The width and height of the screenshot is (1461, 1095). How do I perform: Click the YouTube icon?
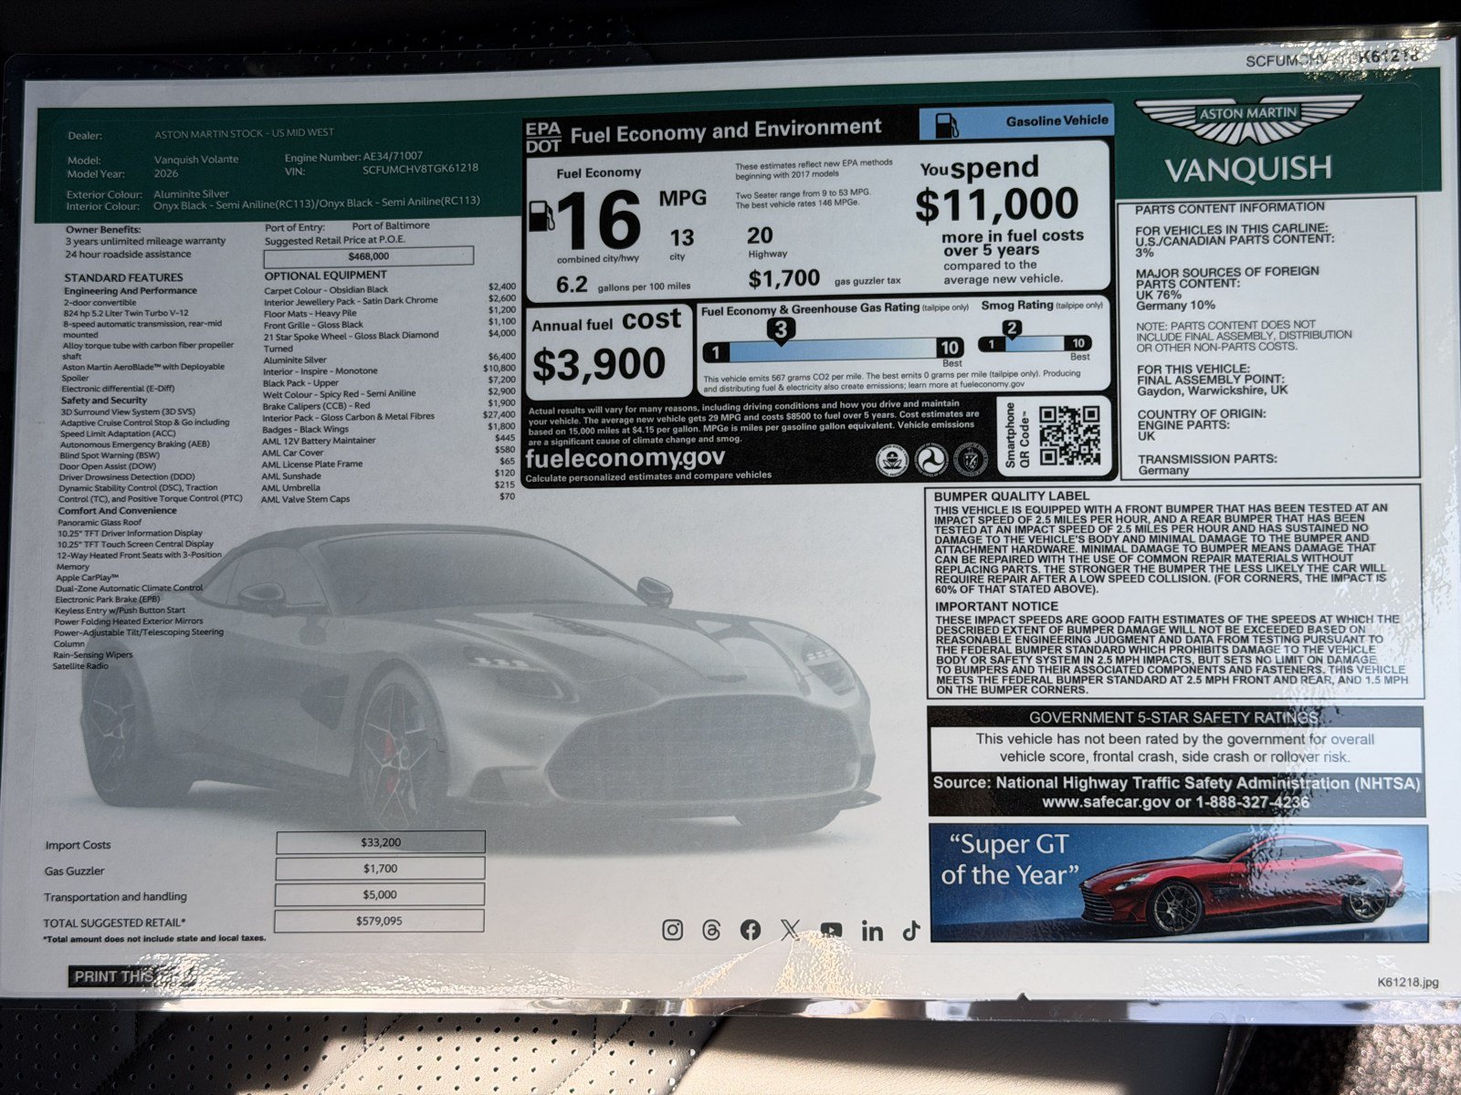click(831, 930)
